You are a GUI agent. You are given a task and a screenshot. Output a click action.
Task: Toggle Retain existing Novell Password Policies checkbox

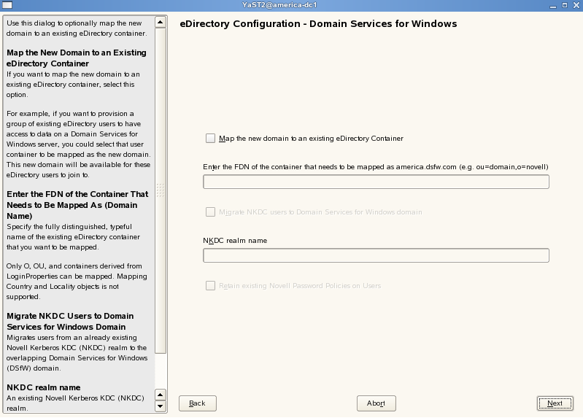(x=210, y=286)
